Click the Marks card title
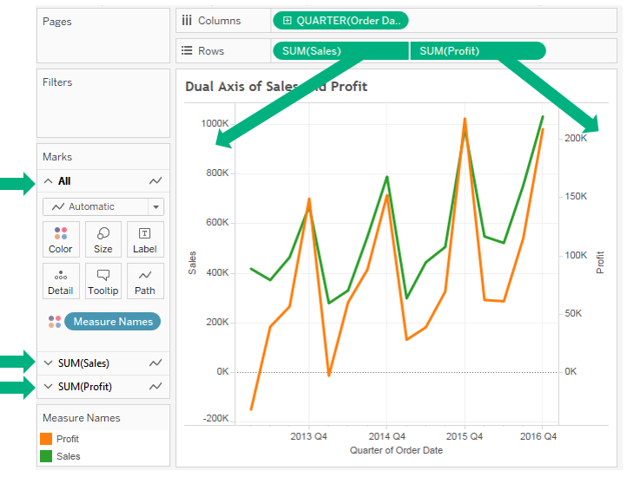627x477 pixels. pos(57,157)
